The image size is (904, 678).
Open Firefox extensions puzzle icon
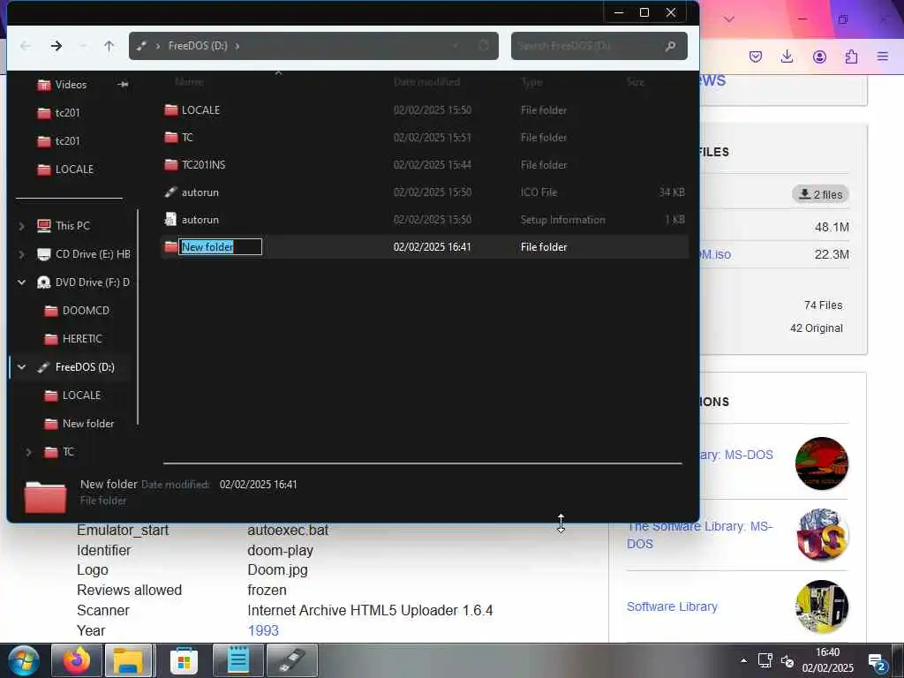pyautogui.click(x=851, y=56)
